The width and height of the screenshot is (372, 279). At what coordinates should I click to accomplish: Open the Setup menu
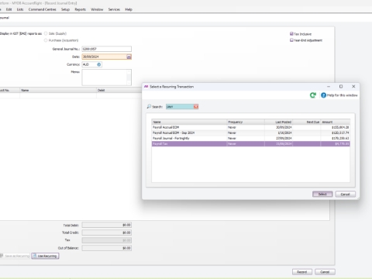click(x=65, y=9)
